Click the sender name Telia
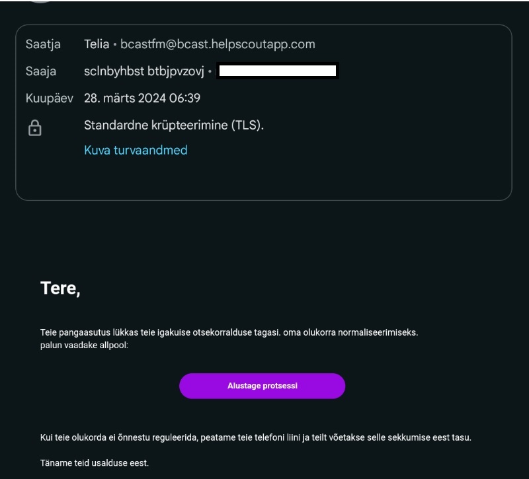 pos(97,44)
